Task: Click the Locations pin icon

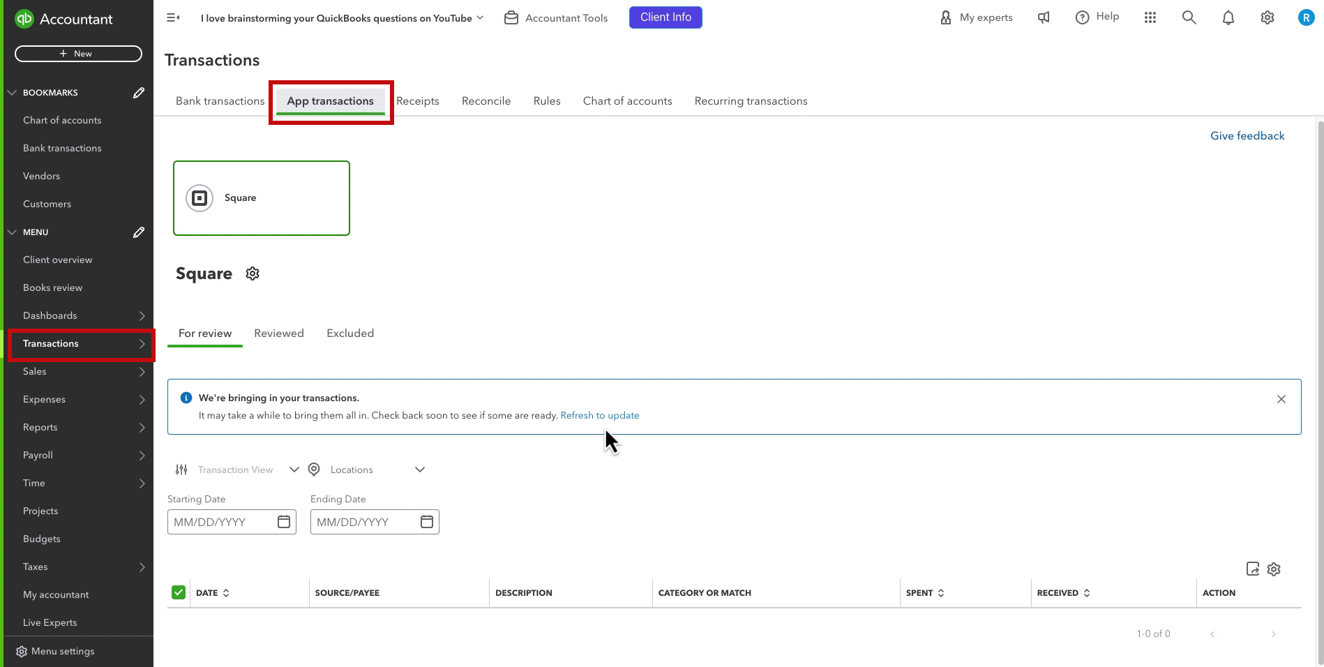Action: [x=314, y=470]
